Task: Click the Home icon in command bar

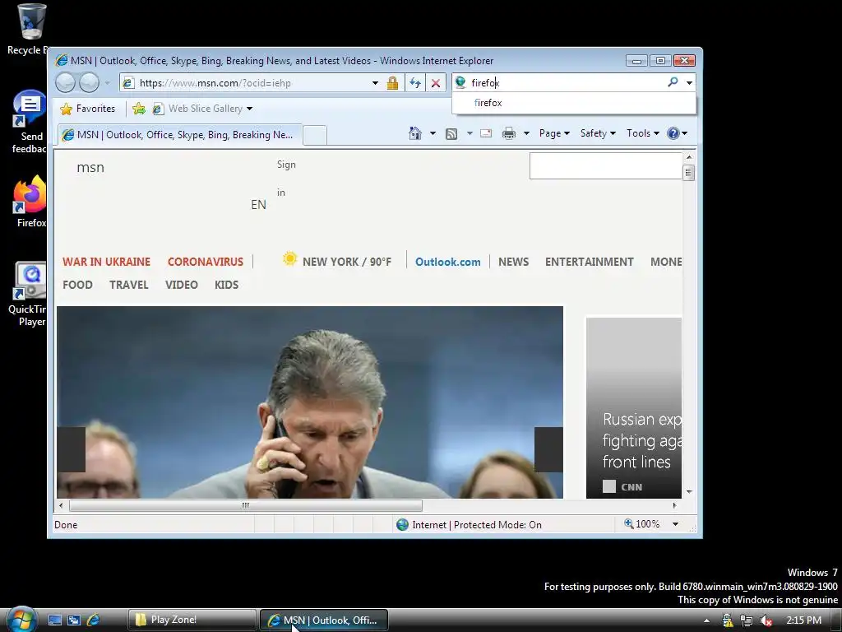Action: 414,133
